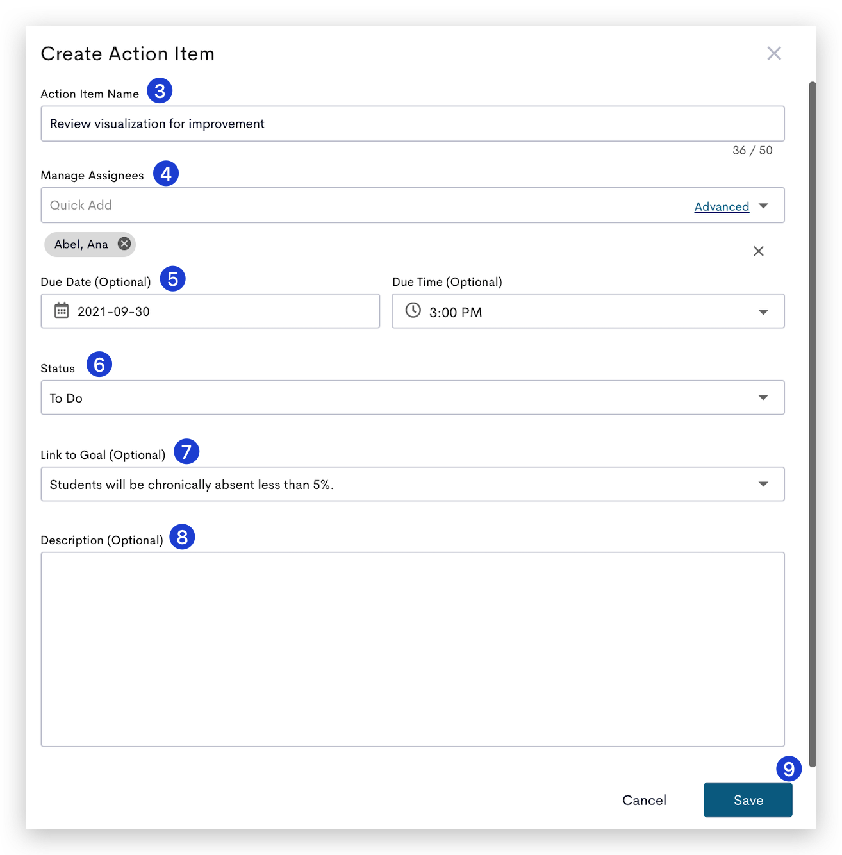
Task: Cancel creating the action item
Action: 644,800
